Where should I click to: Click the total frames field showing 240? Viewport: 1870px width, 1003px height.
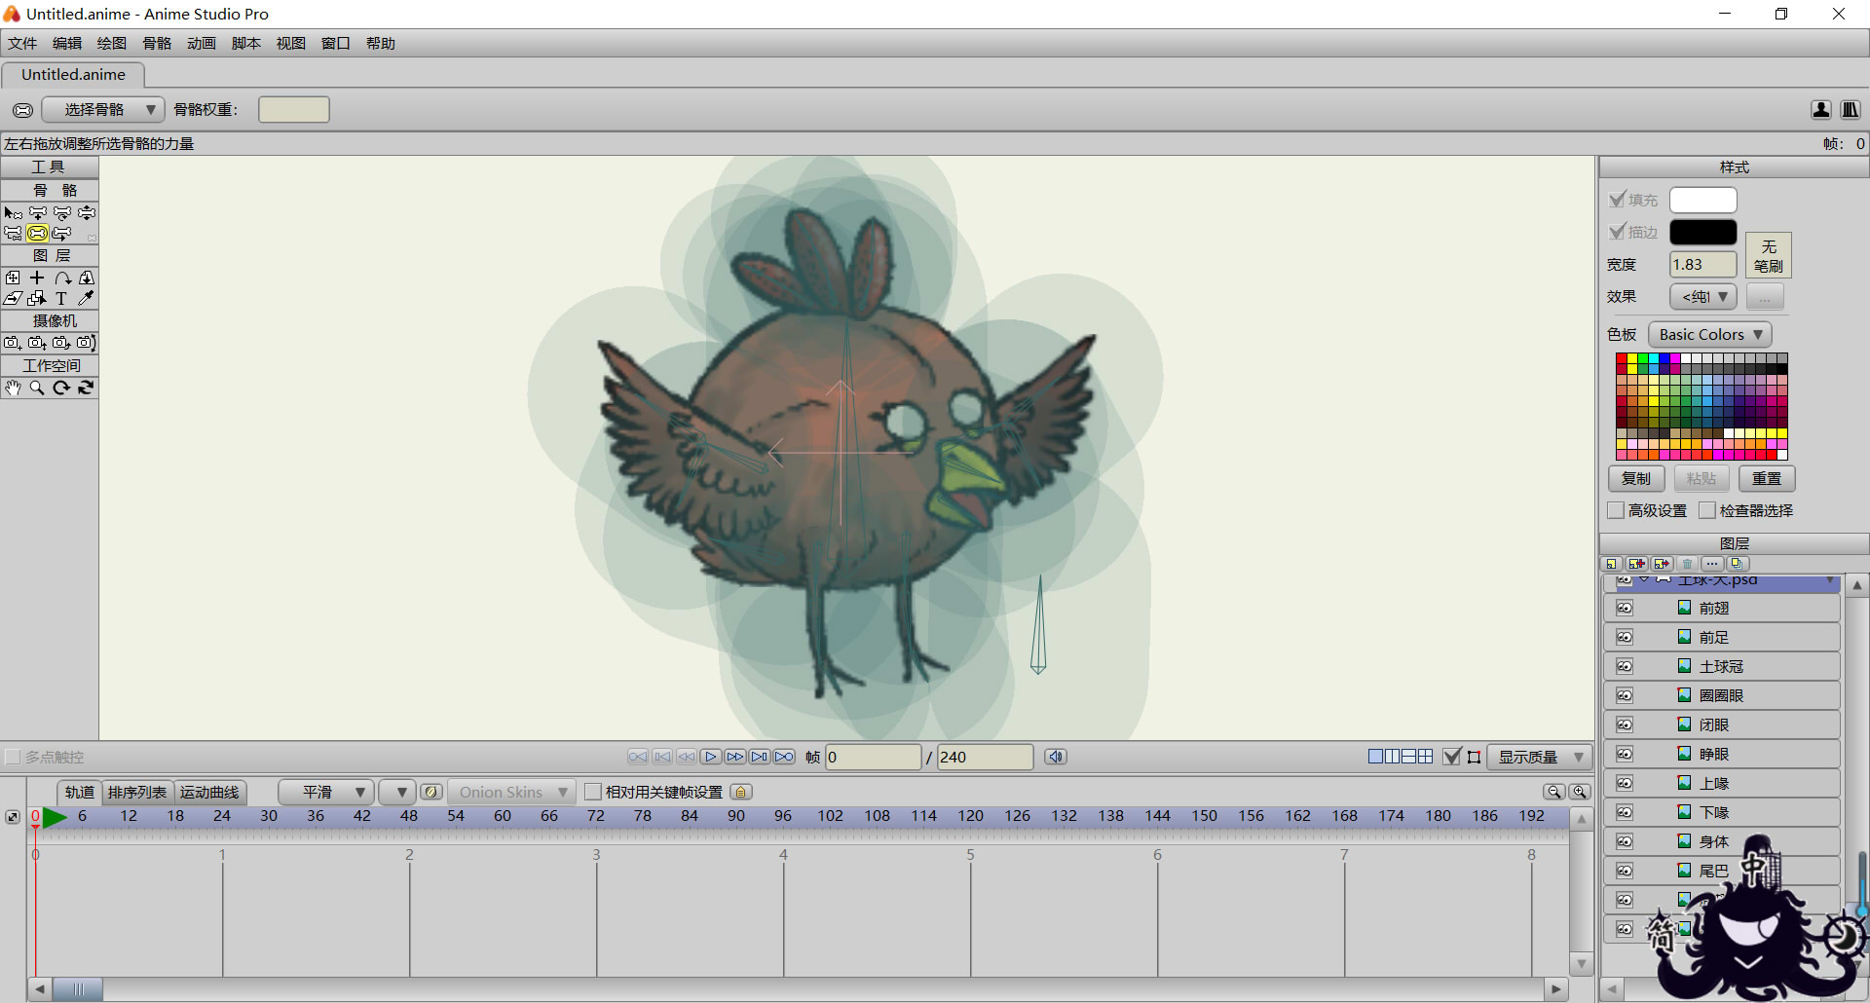[x=985, y=757]
